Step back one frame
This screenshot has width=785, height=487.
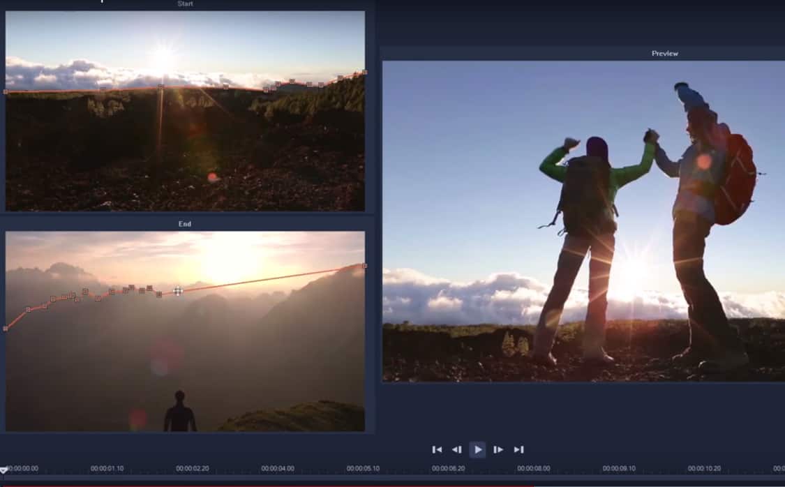pos(457,450)
